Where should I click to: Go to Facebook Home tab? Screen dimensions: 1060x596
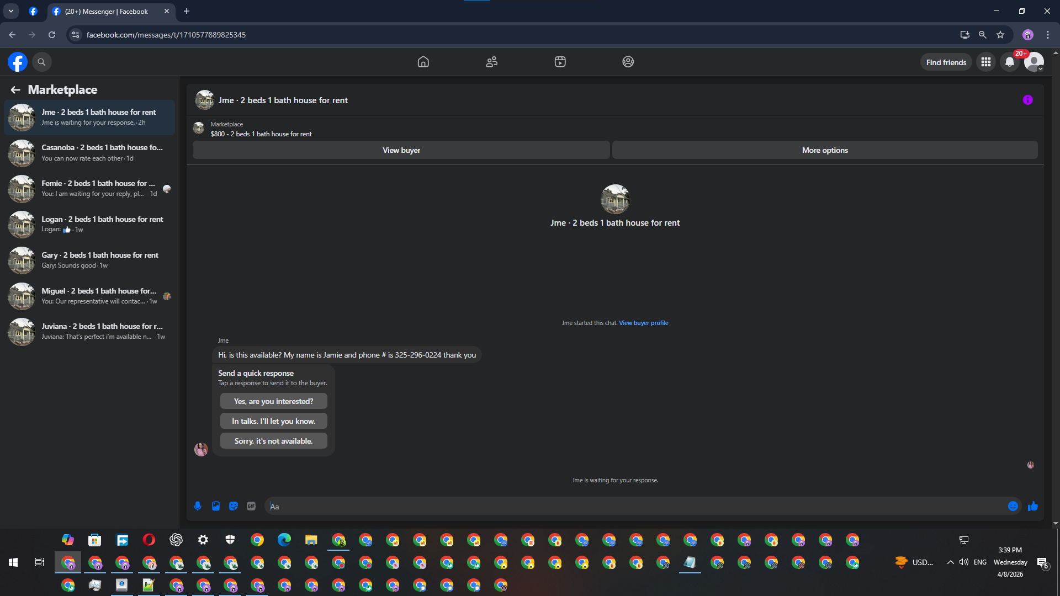423,62
